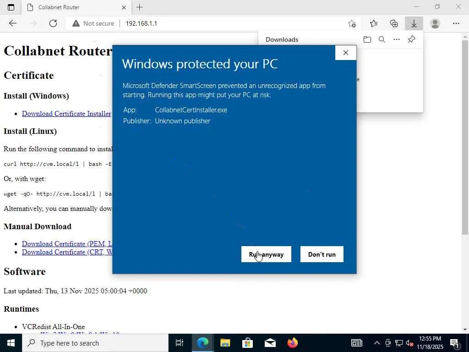Click the muted volume tray icon
The image size is (469, 352).
pos(410,343)
